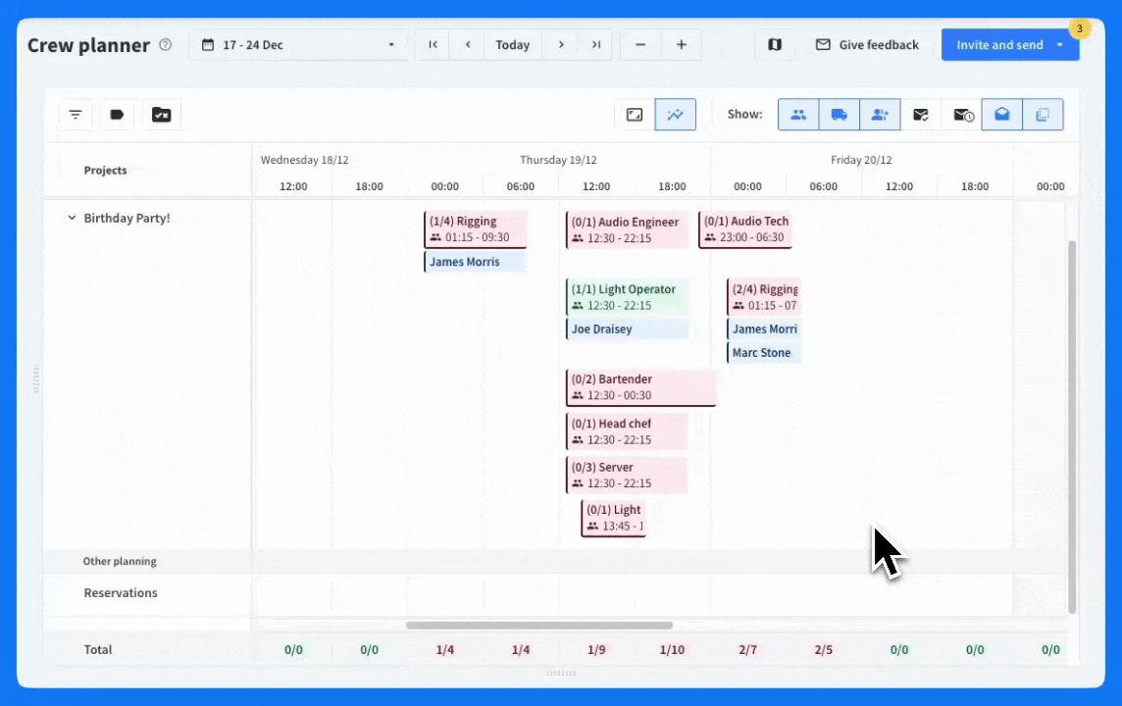This screenshot has width=1122, height=706.
Task: Click the Today button
Action: point(512,45)
